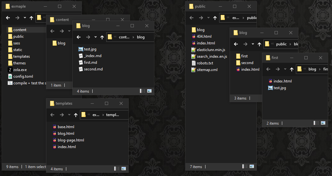This screenshot has width=332, height=176.
Task: Open the sitemap.xml file
Action: point(207,70)
